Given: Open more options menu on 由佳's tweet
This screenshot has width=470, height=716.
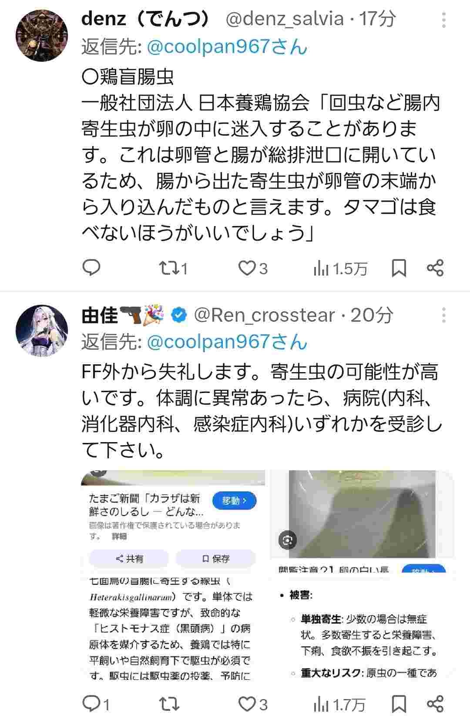Looking at the screenshot, I should (443, 315).
